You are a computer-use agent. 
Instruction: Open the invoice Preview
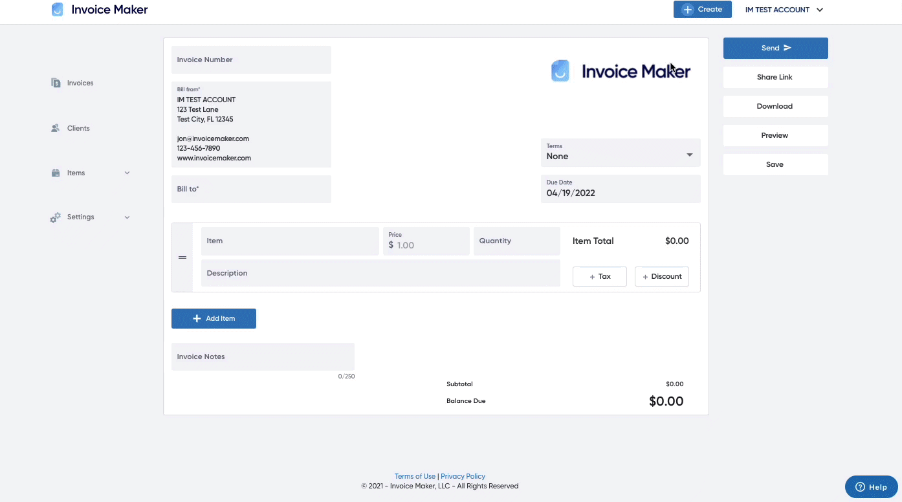tap(775, 135)
